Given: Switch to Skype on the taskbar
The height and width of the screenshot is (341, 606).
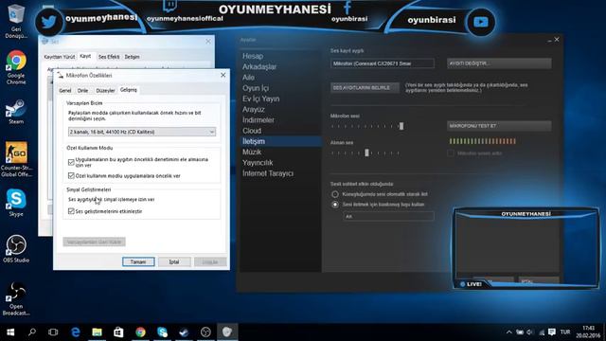Looking at the screenshot, I should coord(162,332).
